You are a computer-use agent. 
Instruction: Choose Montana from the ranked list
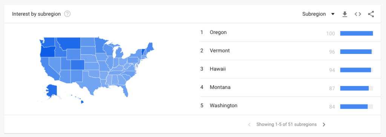tap(286, 88)
